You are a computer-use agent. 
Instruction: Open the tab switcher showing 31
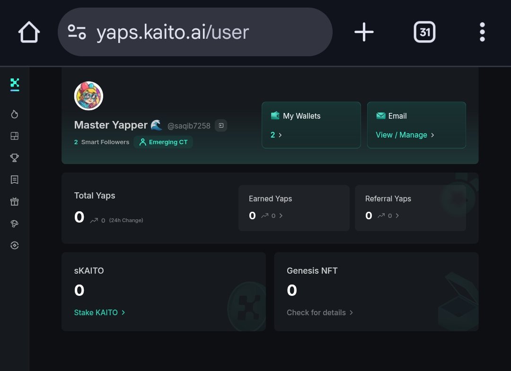click(x=424, y=32)
